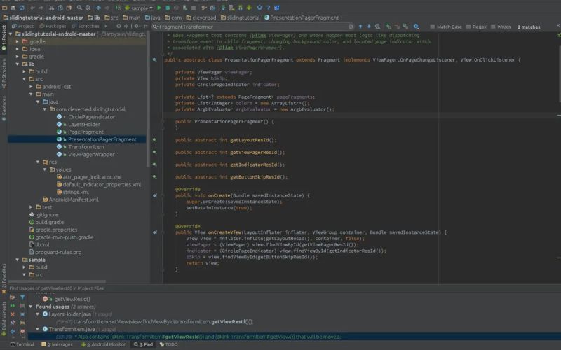The height and width of the screenshot is (350, 561).
Task: Switch to the Packages tab
Action: click(x=55, y=26)
